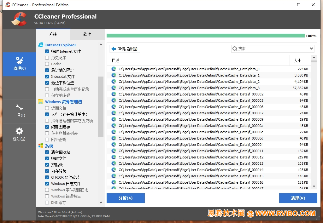Click the green 100% progress bar
Image resolution: width=323 pixels, height=223 pixels.
(206, 36)
